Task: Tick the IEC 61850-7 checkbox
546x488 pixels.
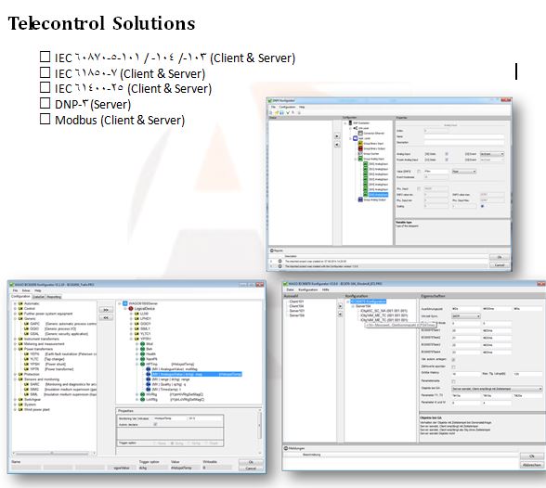Action: [45, 72]
